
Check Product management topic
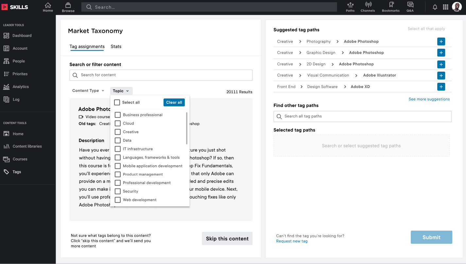(x=118, y=174)
